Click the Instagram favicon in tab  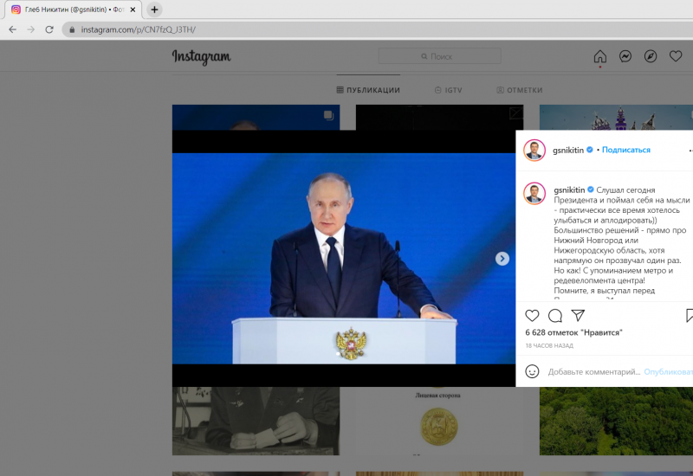click(16, 10)
